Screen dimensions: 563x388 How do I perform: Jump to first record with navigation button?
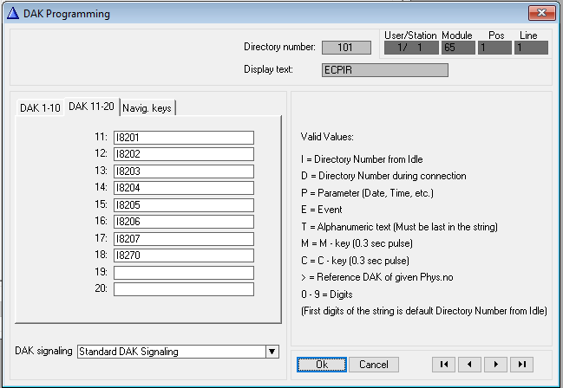[444, 365]
